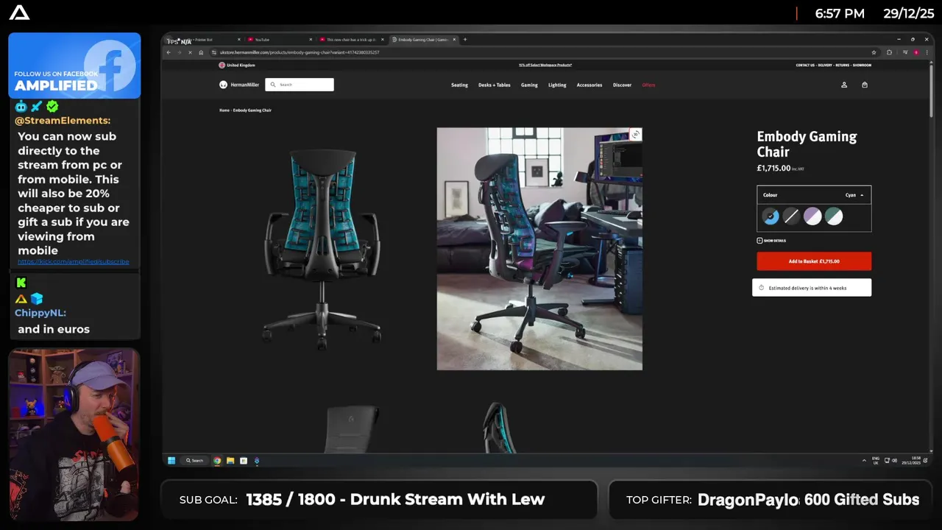Click the browser address bar URL
Image resolution: width=942 pixels, height=530 pixels.
pyautogui.click(x=300, y=52)
